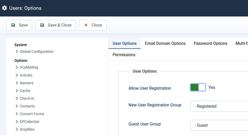Click chevron icon next to Banners
The height and width of the screenshot is (135, 248).
click(x=17, y=83)
